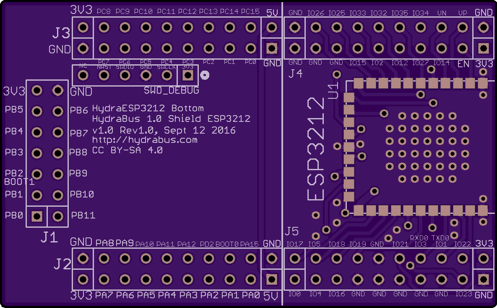This screenshot has width=497, height=308.
Task: Click the PC8 pin label
Action: (104, 11)
